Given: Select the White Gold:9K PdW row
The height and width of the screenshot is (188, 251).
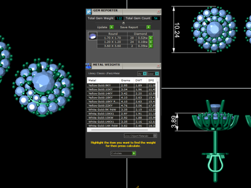Looking at the screenshot, I should pos(121,110).
